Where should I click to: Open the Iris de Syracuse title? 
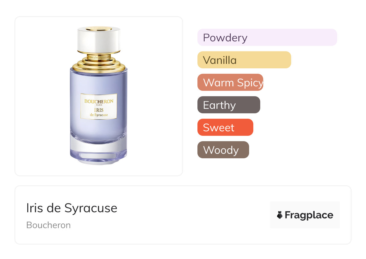72,208
